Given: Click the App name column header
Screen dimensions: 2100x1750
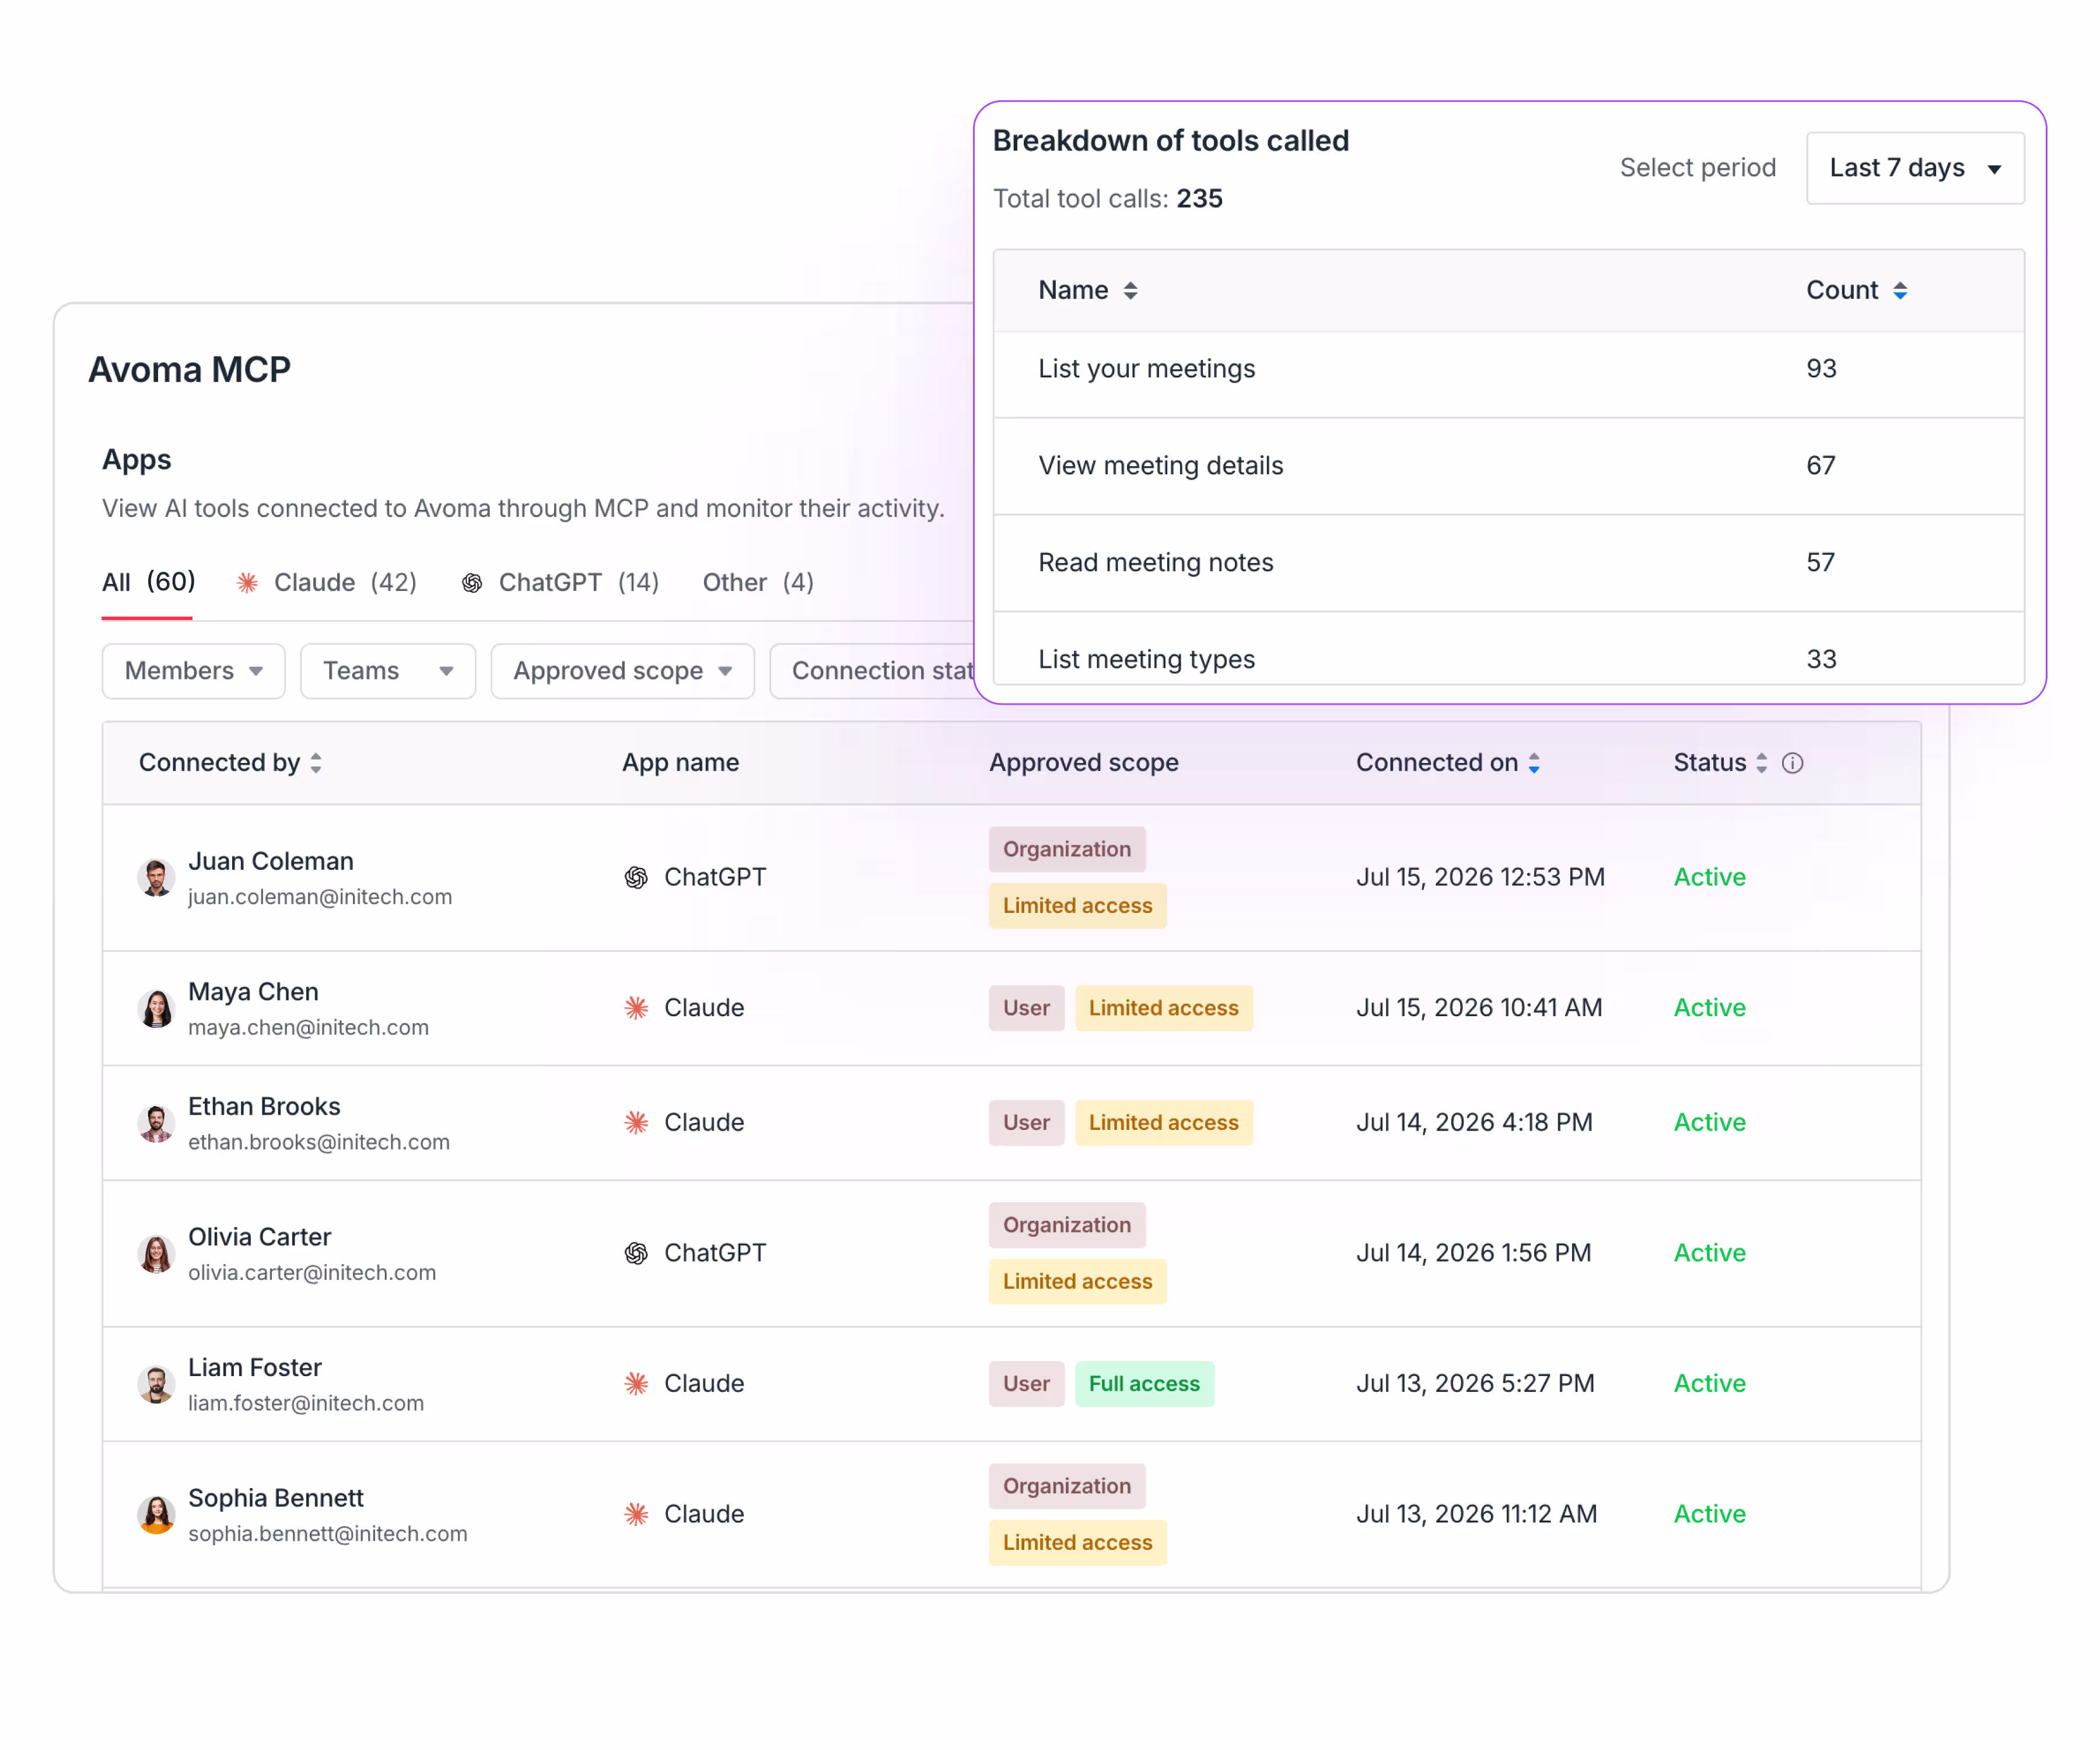Looking at the screenshot, I should tap(681, 763).
